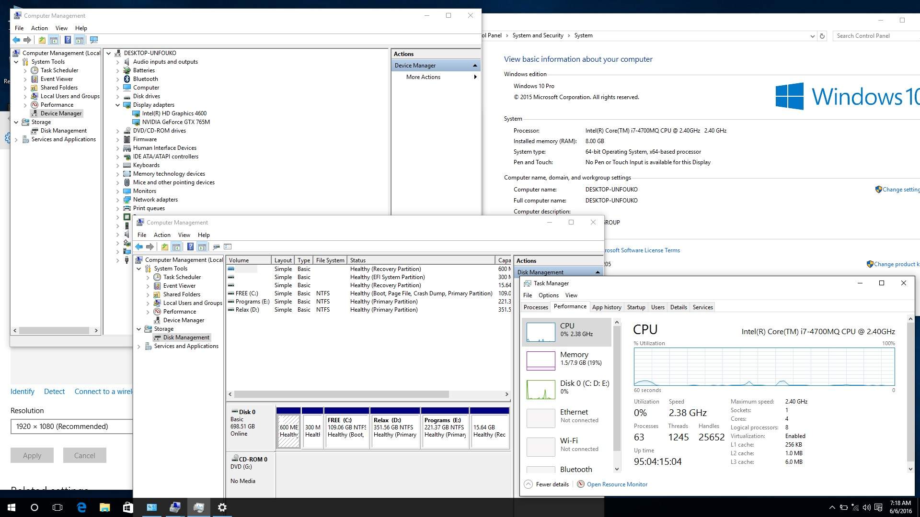Launch Microsoft Edge from taskbar
The width and height of the screenshot is (920, 517).
[81, 507]
